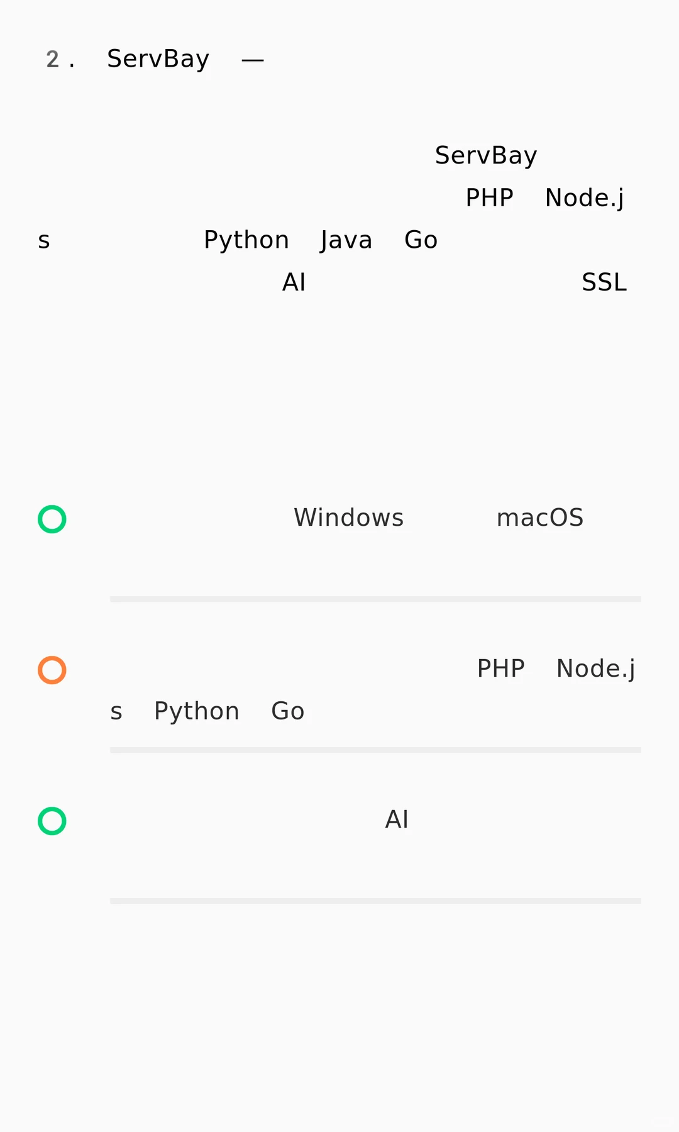Click the ServBay title in the heading
The image size is (679, 1132).
158,59
